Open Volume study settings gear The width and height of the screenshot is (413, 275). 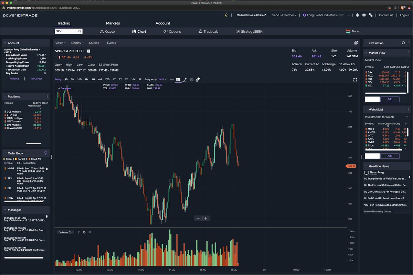coord(84,232)
